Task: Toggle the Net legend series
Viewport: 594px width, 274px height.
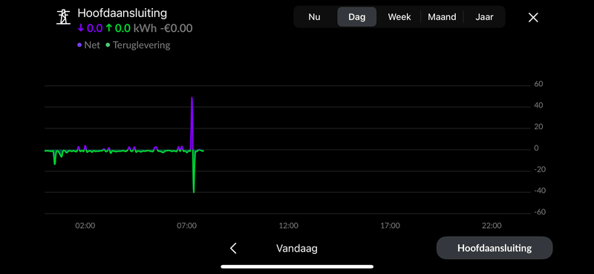Action: pos(89,45)
